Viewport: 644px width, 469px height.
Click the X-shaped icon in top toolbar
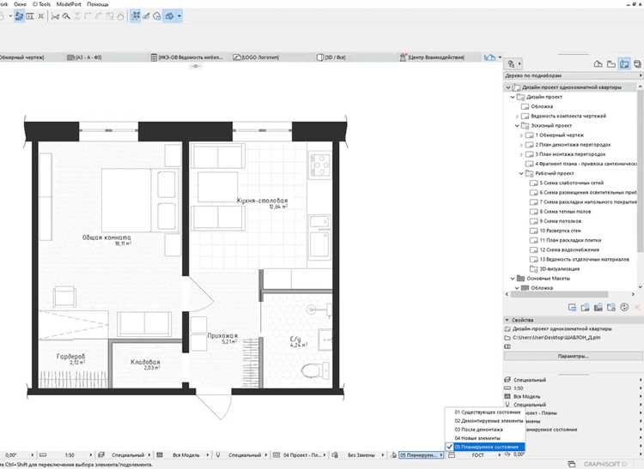click(x=40, y=16)
